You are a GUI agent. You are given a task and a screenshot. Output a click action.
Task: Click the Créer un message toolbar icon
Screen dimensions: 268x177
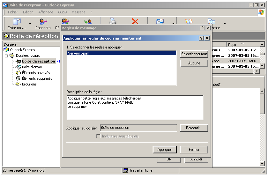click(17, 22)
